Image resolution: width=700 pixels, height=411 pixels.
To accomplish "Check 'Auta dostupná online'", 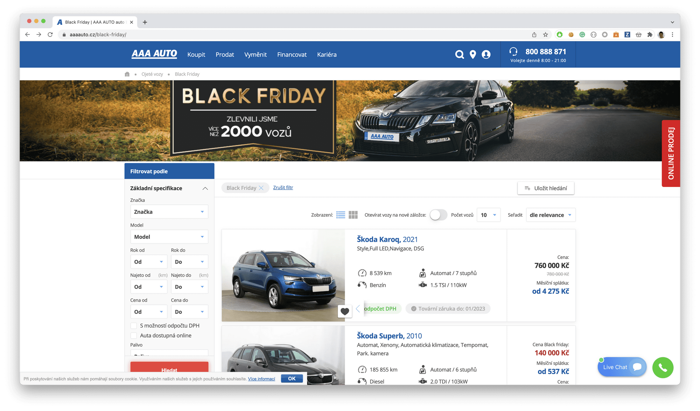I will pyautogui.click(x=134, y=335).
